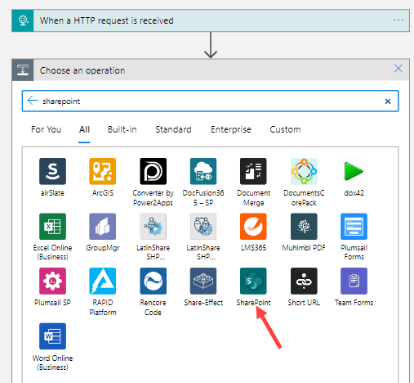Go back using the search box arrow

point(33,101)
